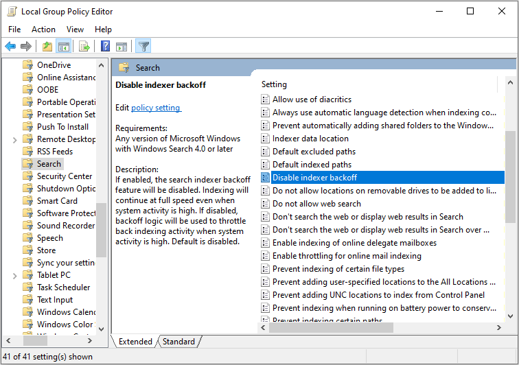This screenshot has width=519, height=365.
Task: Click settings list horizontal scroll left arrow
Action: (x=263, y=327)
